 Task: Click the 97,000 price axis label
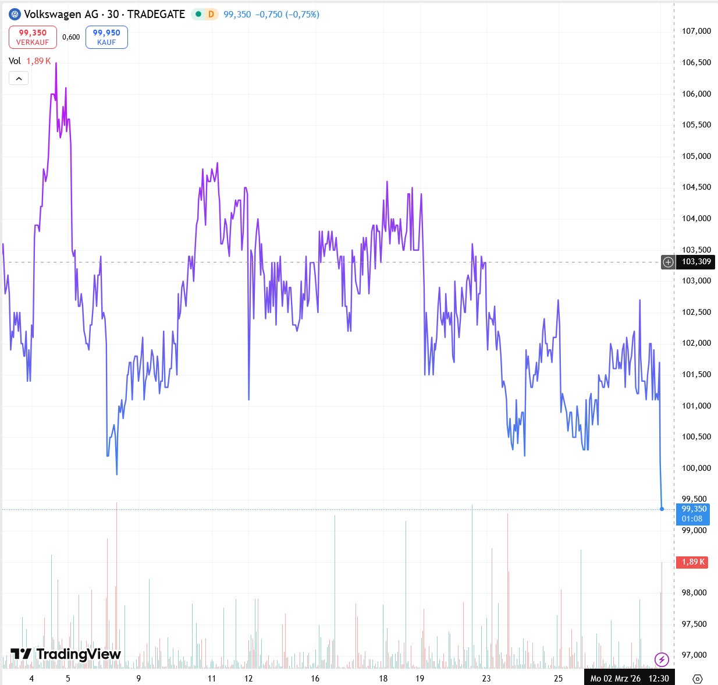pos(696,655)
